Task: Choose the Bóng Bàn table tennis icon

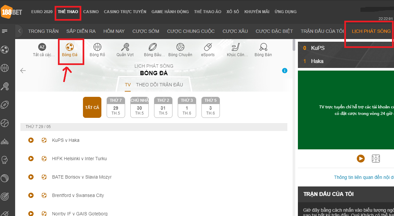Action: click(263, 47)
